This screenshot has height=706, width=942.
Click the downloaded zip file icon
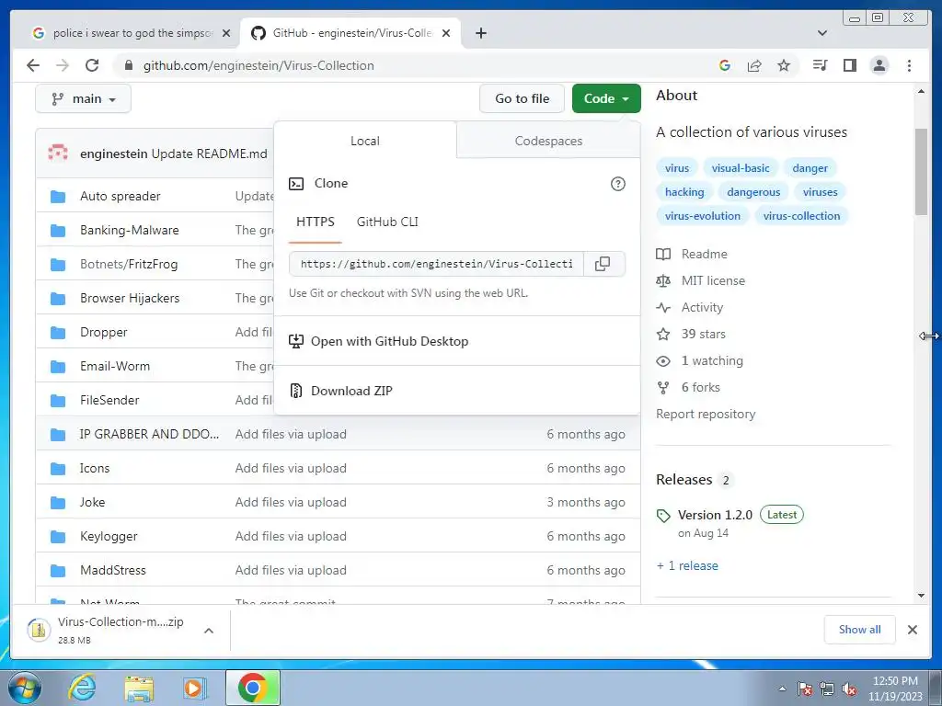click(x=39, y=629)
